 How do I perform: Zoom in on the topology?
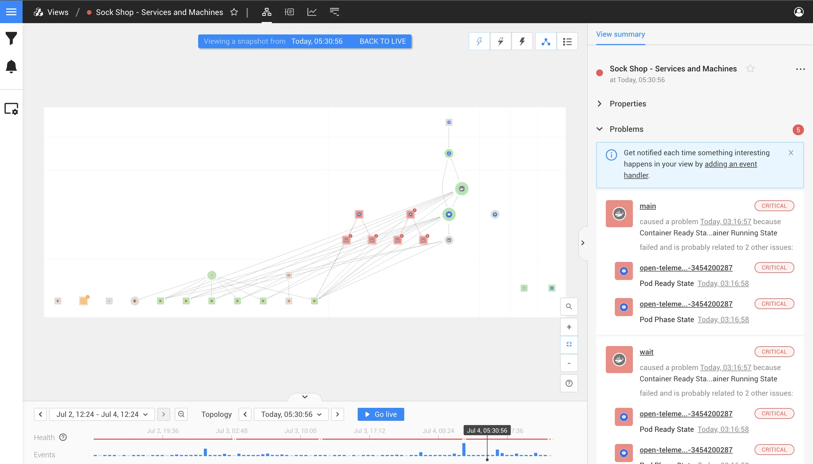pos(569,327)
